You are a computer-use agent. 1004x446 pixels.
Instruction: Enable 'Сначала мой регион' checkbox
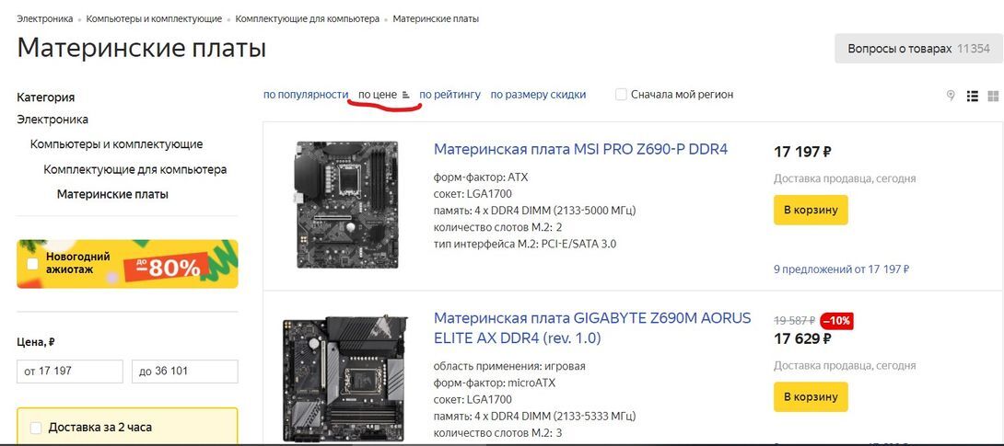[621, 95]
